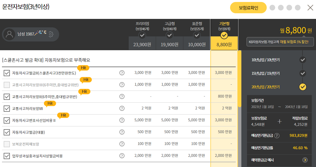Image resolution: width=316 pixels, height=167 pixels.
Task: Click the 10,000원 price cell
Action: coord(197,44)
